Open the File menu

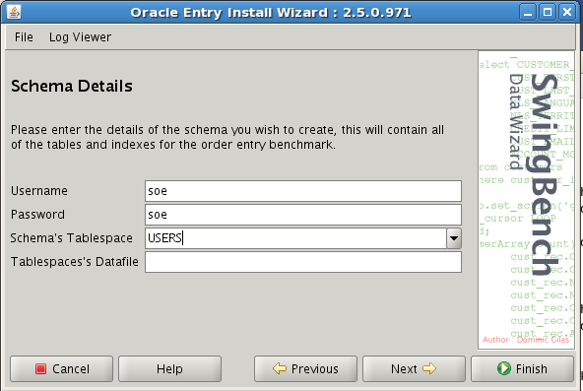[24, 37]
